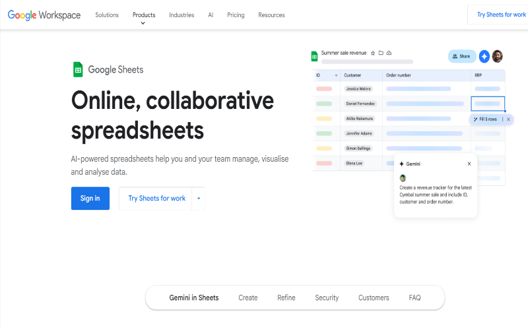Click the Summer sale revenue title
This screenshot has width=528, height=330.
pyautogui.click(x=343, y=53)
